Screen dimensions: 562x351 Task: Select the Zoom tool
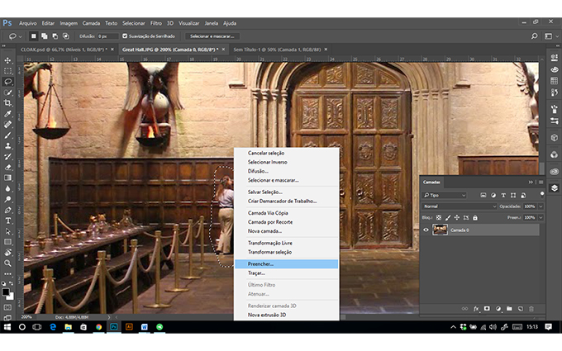click(x=7, y=263)
